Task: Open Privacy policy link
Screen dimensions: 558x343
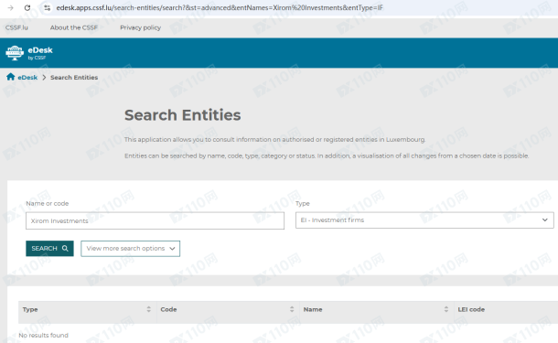Action: point(140,27)
